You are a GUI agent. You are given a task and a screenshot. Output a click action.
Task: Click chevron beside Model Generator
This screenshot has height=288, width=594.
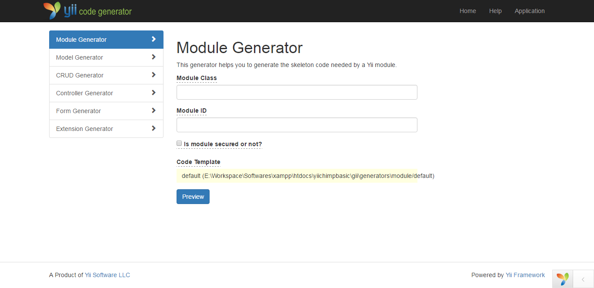tap(154, 57)
